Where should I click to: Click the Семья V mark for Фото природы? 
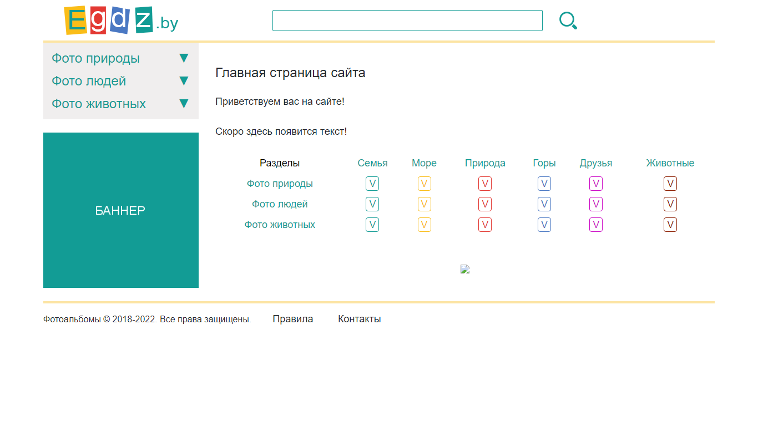tap(372, 184)
